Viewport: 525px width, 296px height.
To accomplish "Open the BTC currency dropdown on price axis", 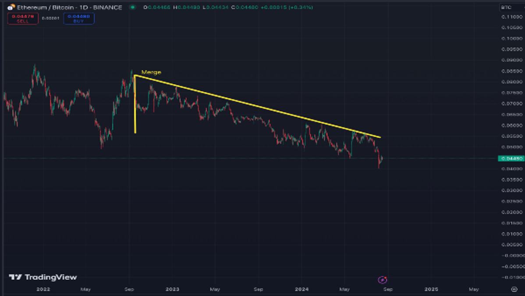I will click(x=511, y=7).
